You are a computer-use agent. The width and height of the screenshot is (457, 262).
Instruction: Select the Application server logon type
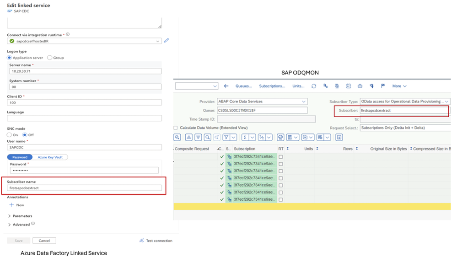click(9, 58)
